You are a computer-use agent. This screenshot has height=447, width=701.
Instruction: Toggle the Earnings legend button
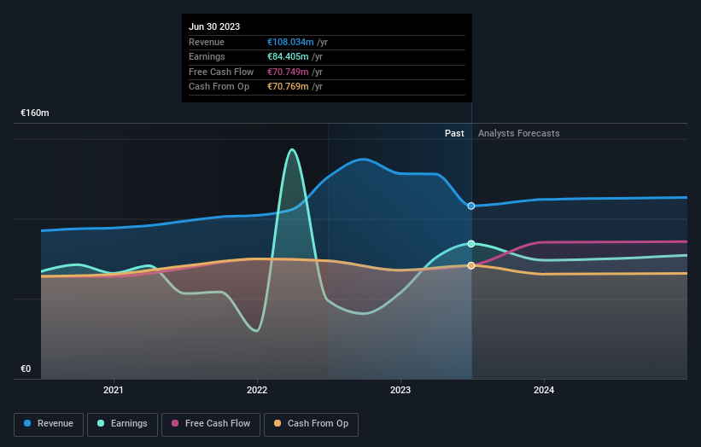click(122, 424)
